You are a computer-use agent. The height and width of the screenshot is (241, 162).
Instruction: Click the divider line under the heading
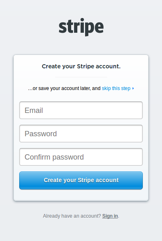(x=81, y=77)
